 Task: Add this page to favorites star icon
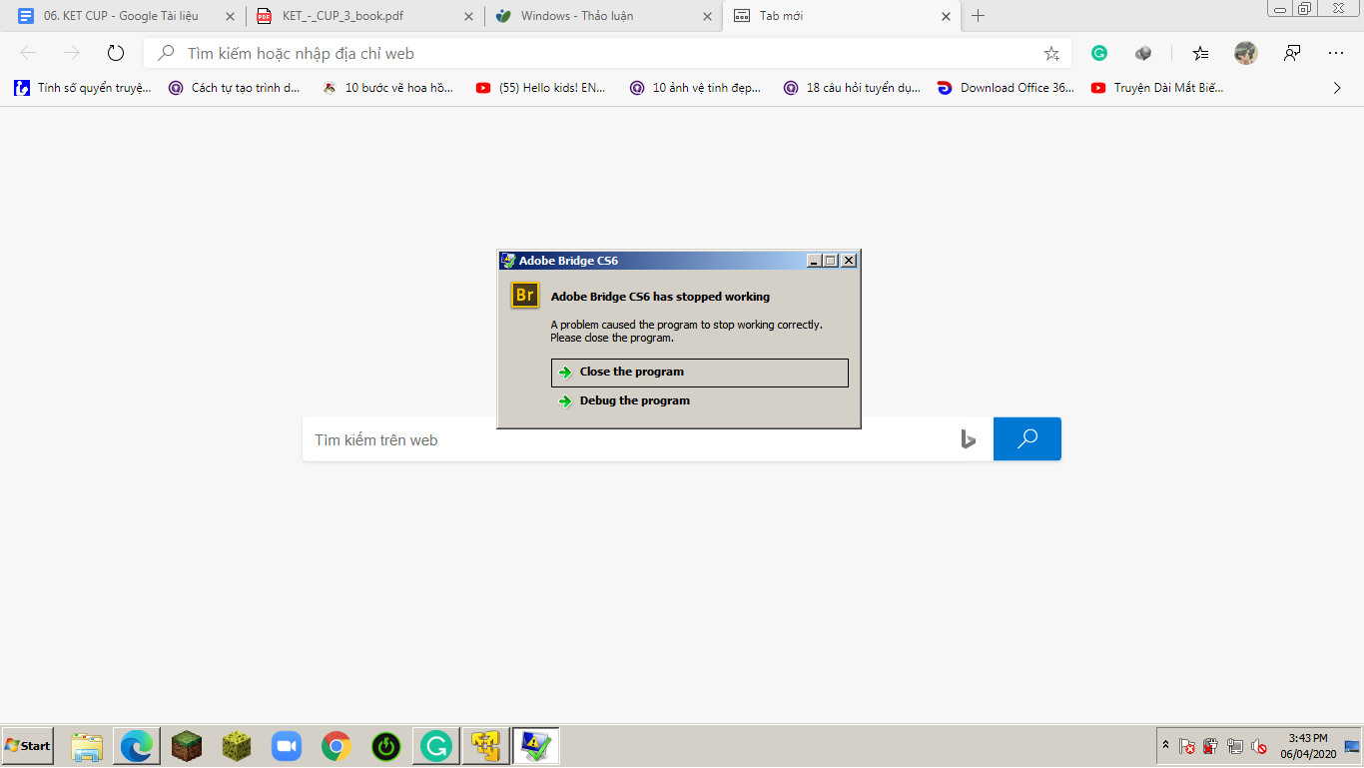[x=1051, y=53]
